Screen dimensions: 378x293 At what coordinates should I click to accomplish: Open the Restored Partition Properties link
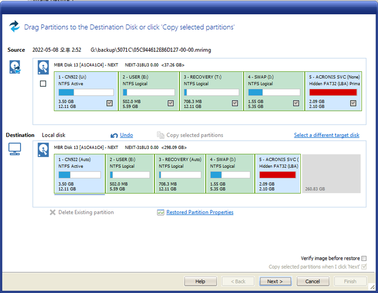[200, 212]
